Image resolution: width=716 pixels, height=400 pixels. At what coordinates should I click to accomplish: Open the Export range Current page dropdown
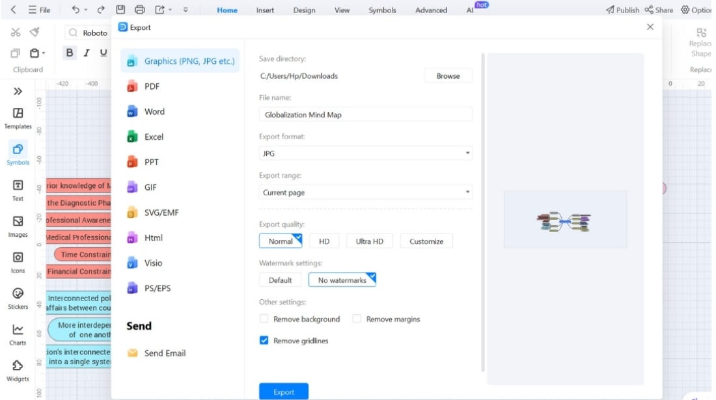[x=365, y=193]
